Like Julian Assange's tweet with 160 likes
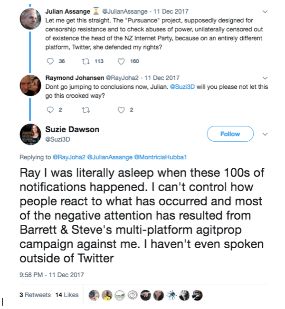Image resolution: width=285 pixels, height=309 pixels. [x=121, y=61]
